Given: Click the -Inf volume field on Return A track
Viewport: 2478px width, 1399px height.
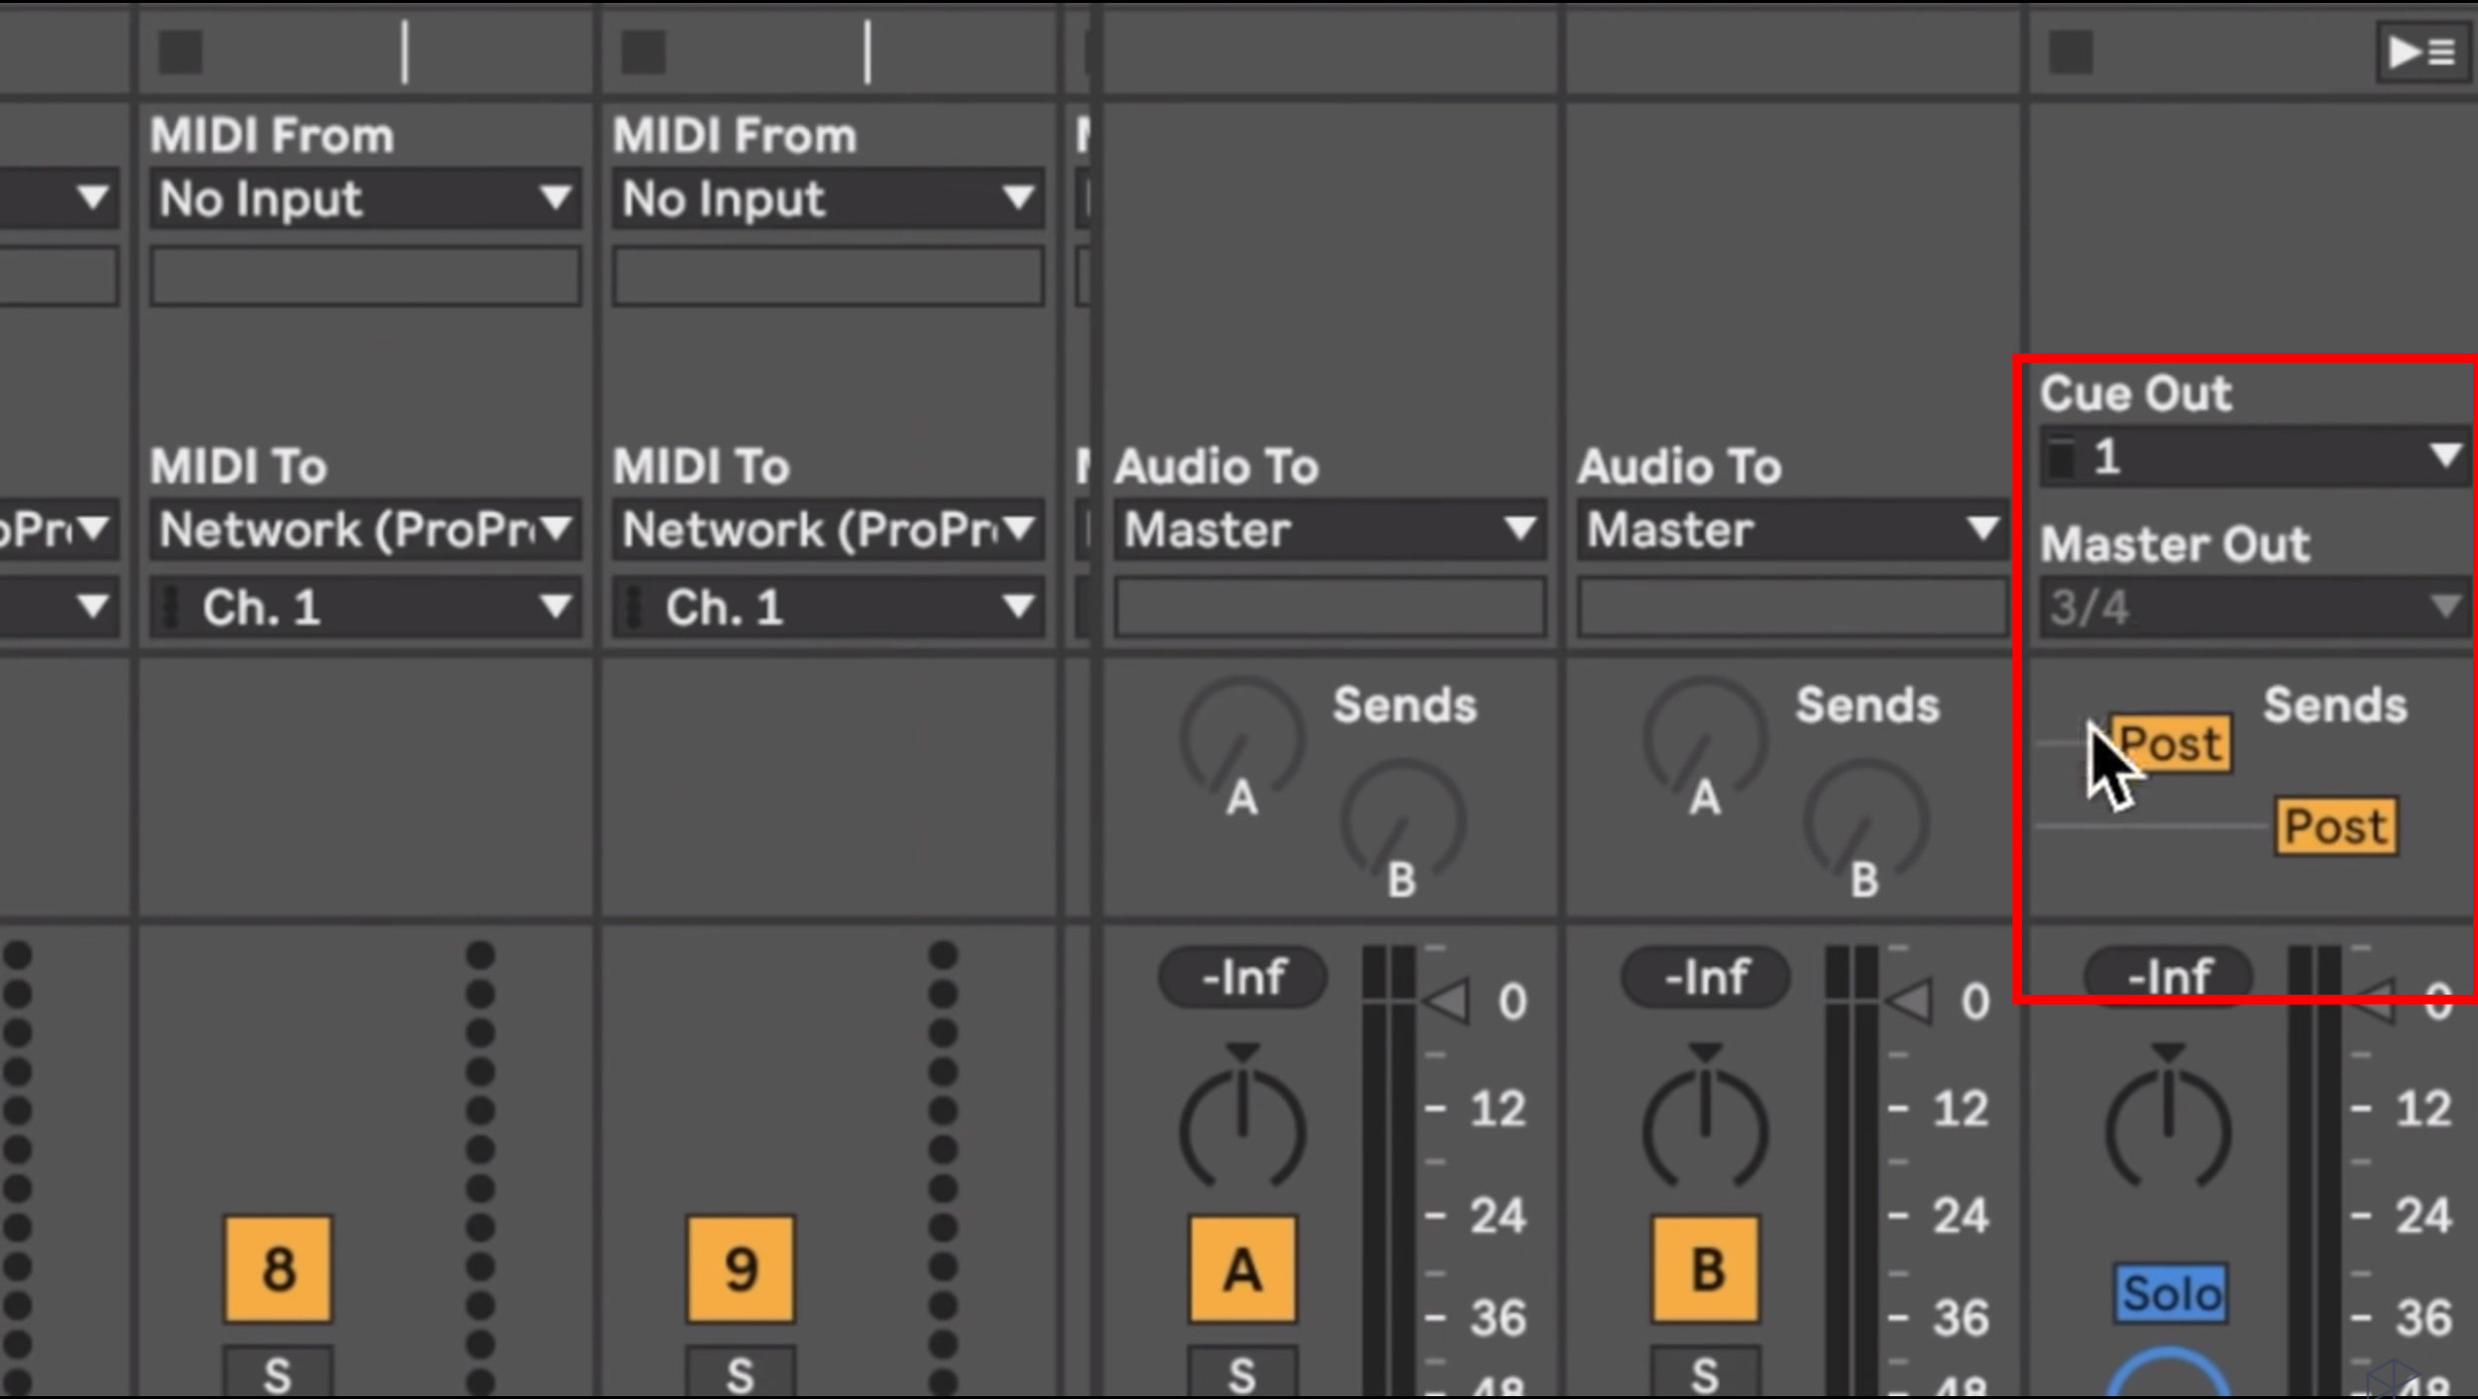Looking at the screenshot, I should [1241, 977].
